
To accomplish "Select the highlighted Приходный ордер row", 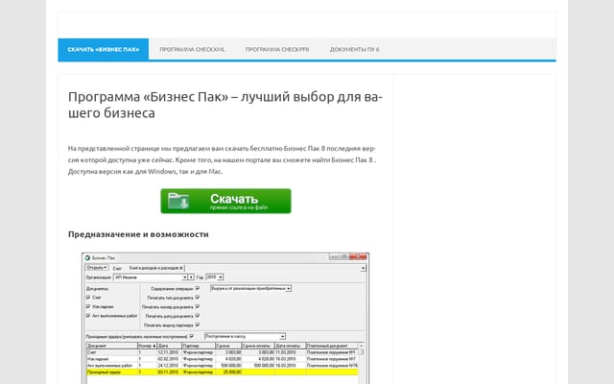I will 222,372.
